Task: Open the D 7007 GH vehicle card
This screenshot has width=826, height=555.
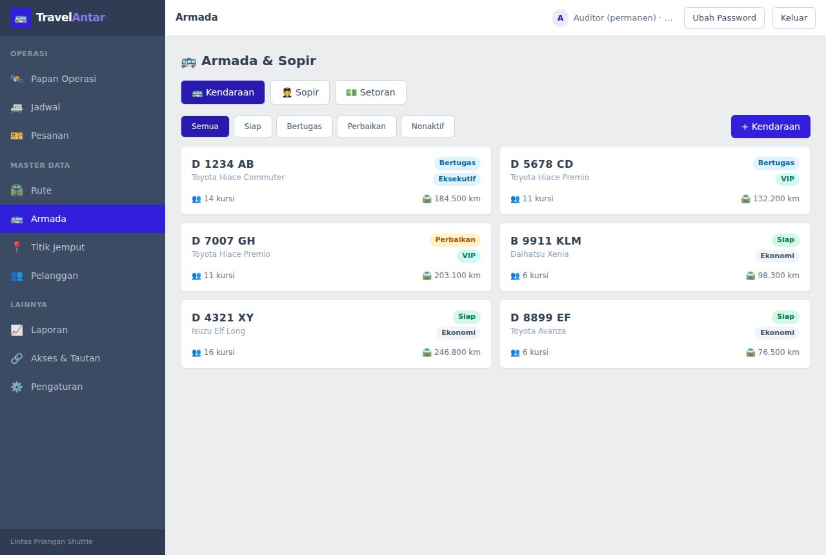Action: click(336, 257)
